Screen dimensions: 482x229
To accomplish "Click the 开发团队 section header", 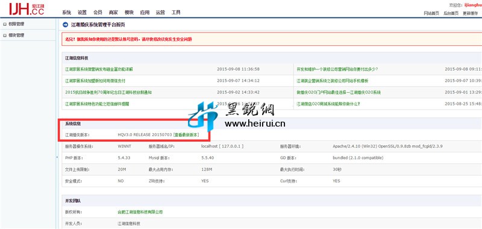I will (x=73, y=201).
